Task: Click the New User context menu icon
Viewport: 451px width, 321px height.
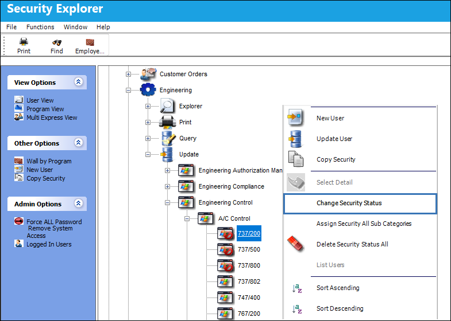Action: 295,118
